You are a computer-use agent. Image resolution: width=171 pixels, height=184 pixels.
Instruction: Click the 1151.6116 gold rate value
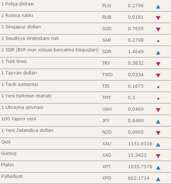tap(140, 143)
